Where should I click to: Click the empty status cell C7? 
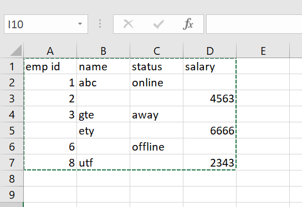[x=157, y=162]
